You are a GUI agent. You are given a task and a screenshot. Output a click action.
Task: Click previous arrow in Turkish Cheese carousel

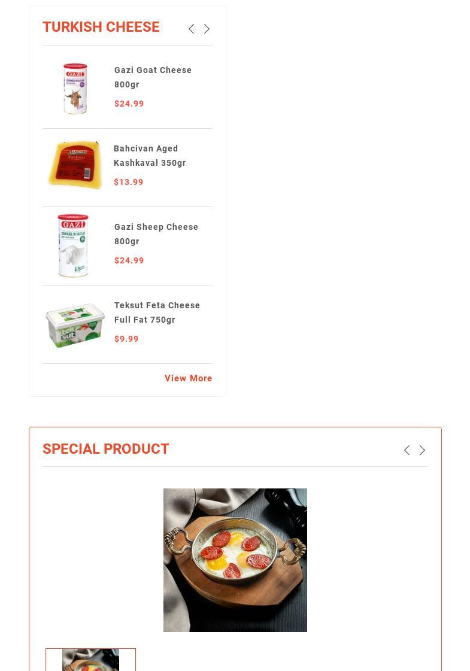point(192,29)
